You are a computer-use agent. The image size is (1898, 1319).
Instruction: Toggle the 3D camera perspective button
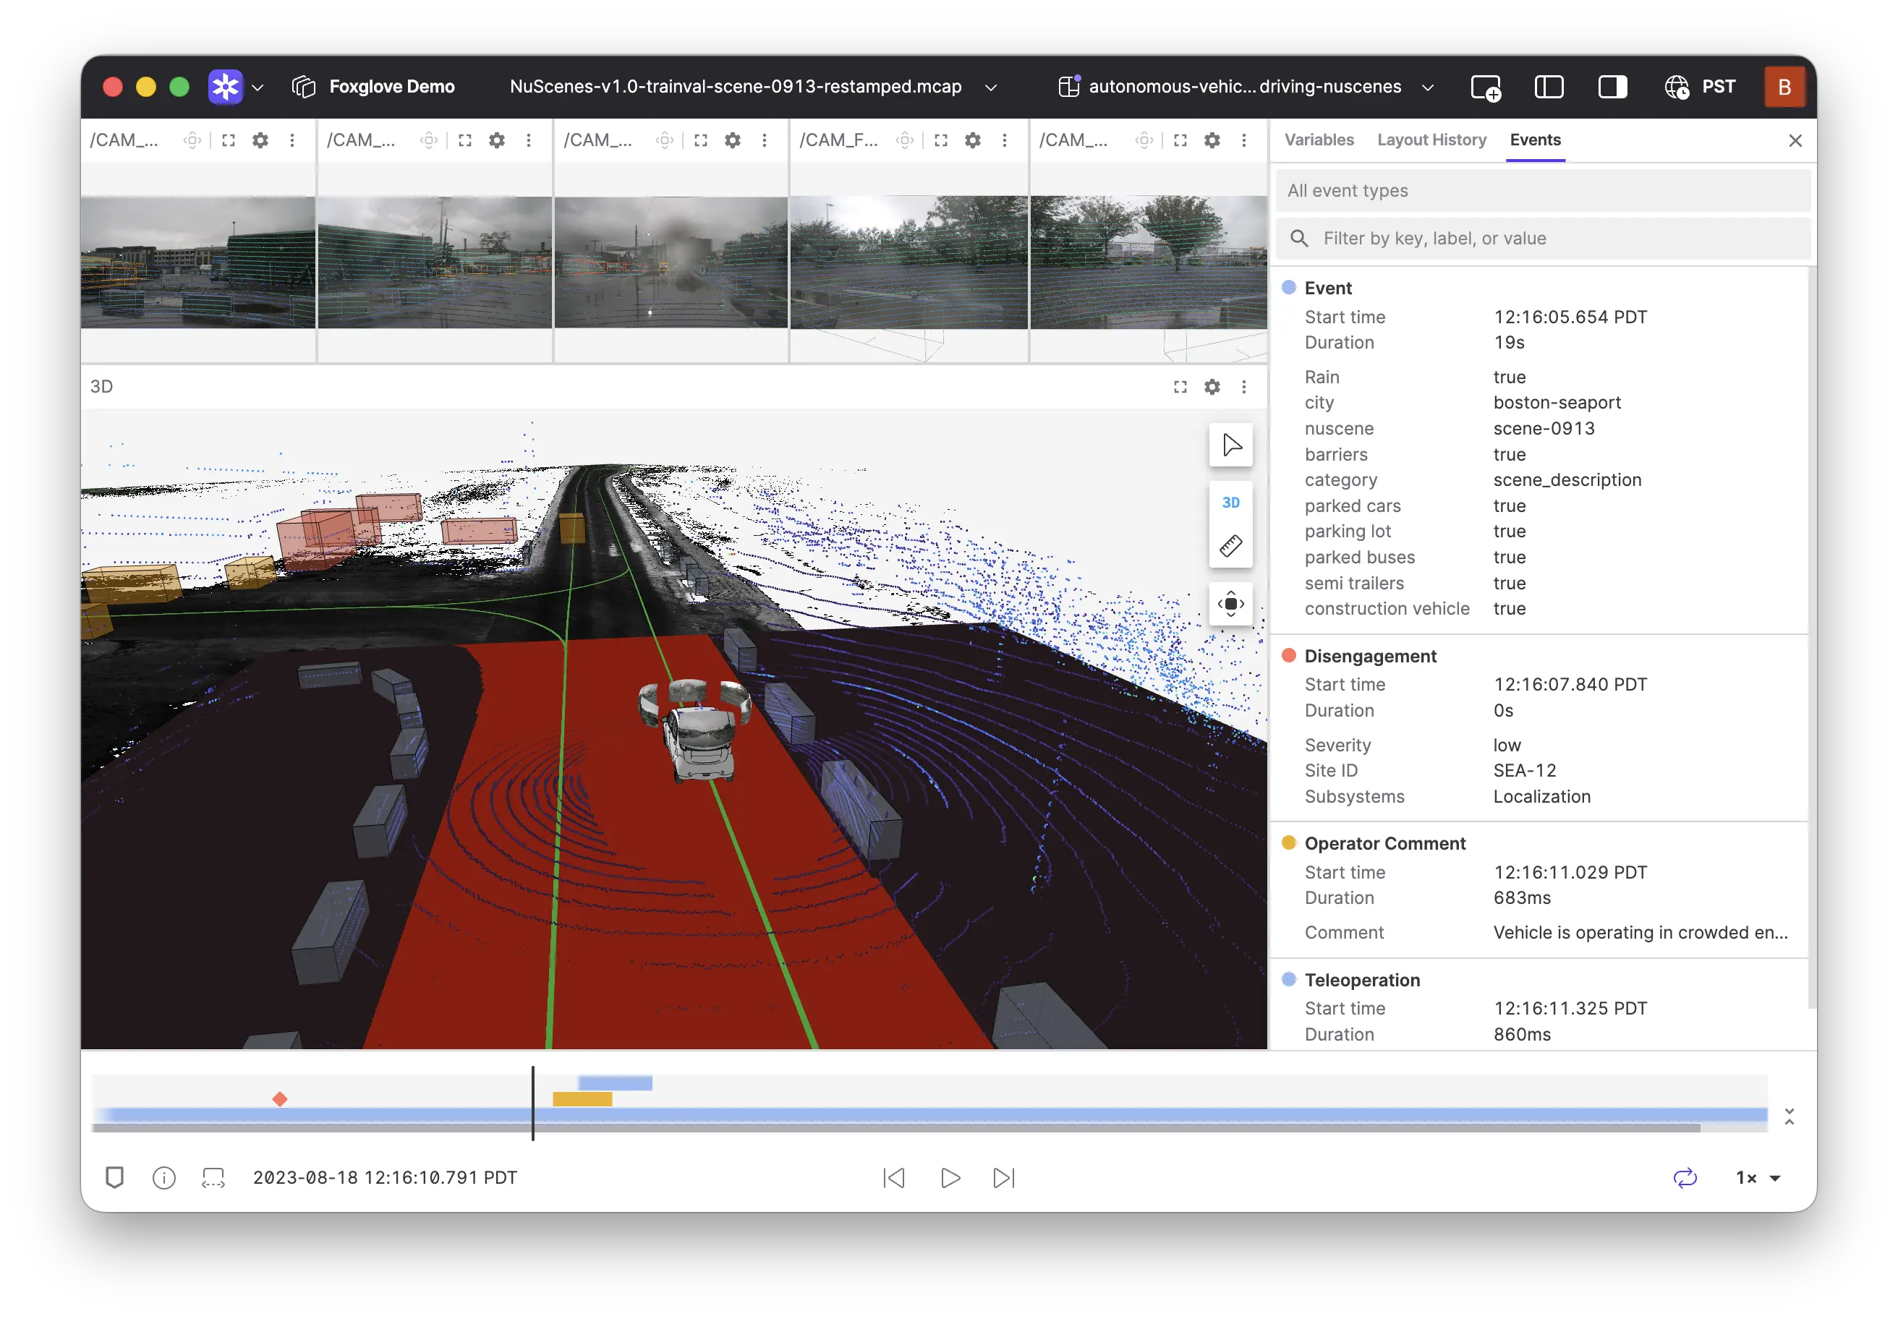[x=1230, y=503]
